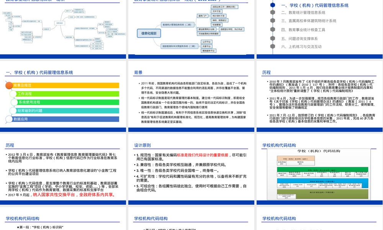Click the 公开平台 node
383x230 pixels.
click(206, 42)
